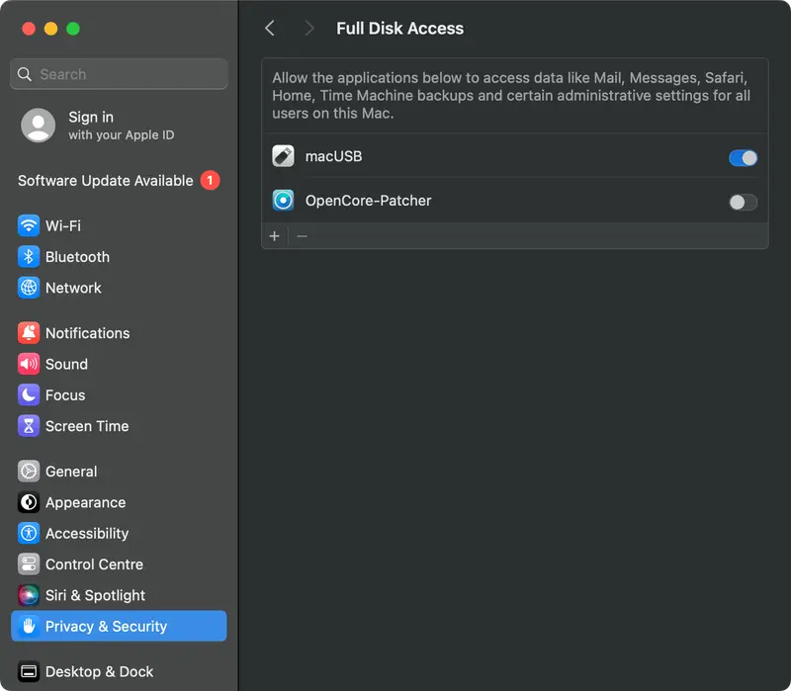This screenshot has width=791, height=691.
Task: Open Notifications settings
Action: click(84, 333)
